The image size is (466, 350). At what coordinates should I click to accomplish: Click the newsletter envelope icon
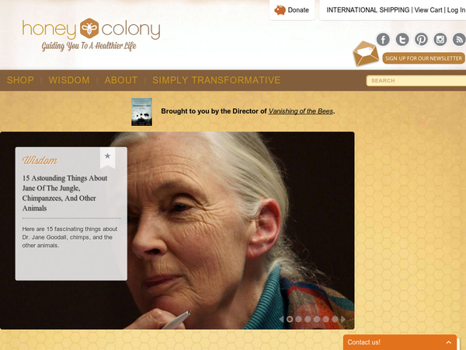[366, 53]
